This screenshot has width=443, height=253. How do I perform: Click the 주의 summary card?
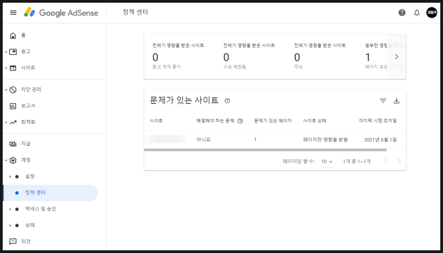[320, 56]
